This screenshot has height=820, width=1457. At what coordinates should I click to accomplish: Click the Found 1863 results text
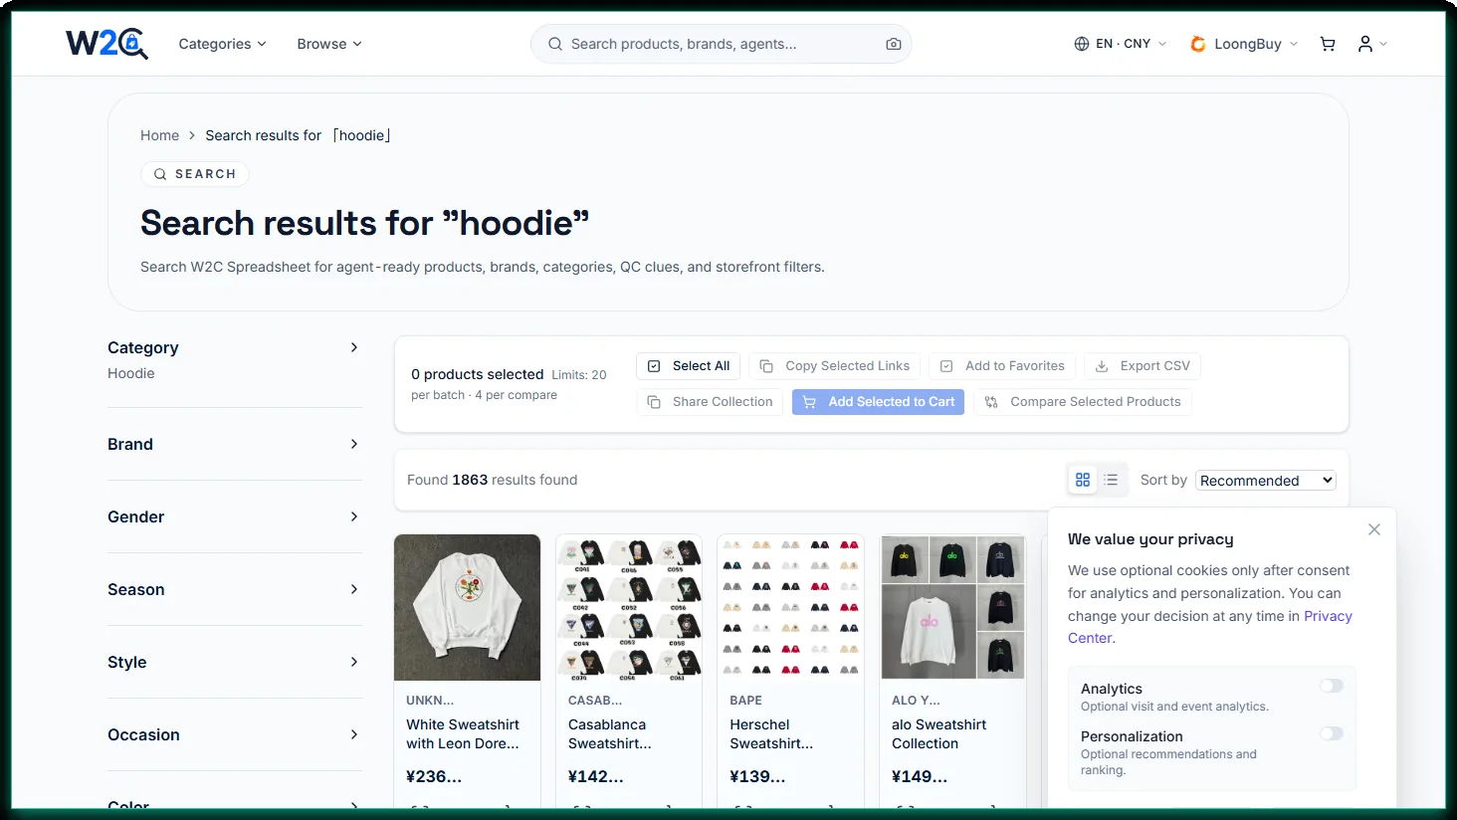(x=492, y=480)
